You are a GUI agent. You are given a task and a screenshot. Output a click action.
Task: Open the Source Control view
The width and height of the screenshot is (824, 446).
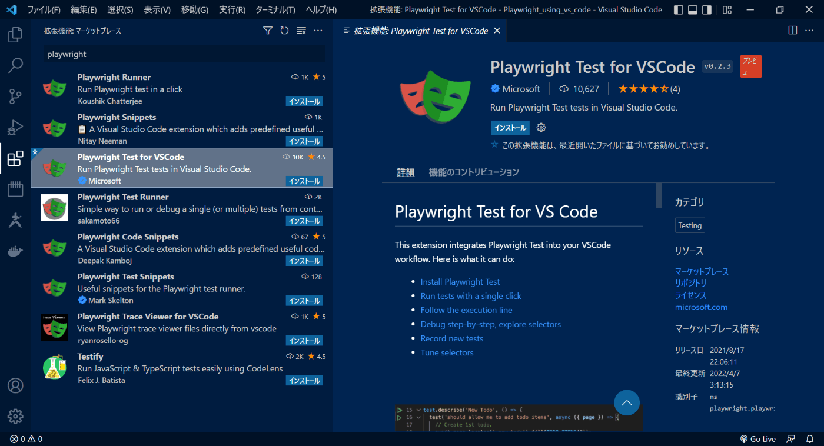pyautogui.click(x=15, y=96)
